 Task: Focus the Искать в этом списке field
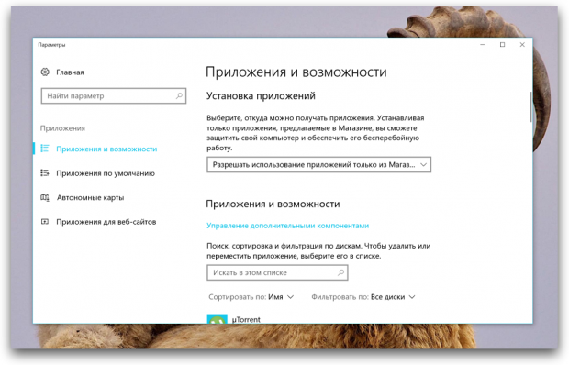tap(277, 272)
